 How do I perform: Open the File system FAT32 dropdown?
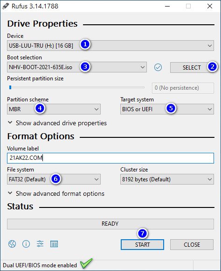coord(54,179)
